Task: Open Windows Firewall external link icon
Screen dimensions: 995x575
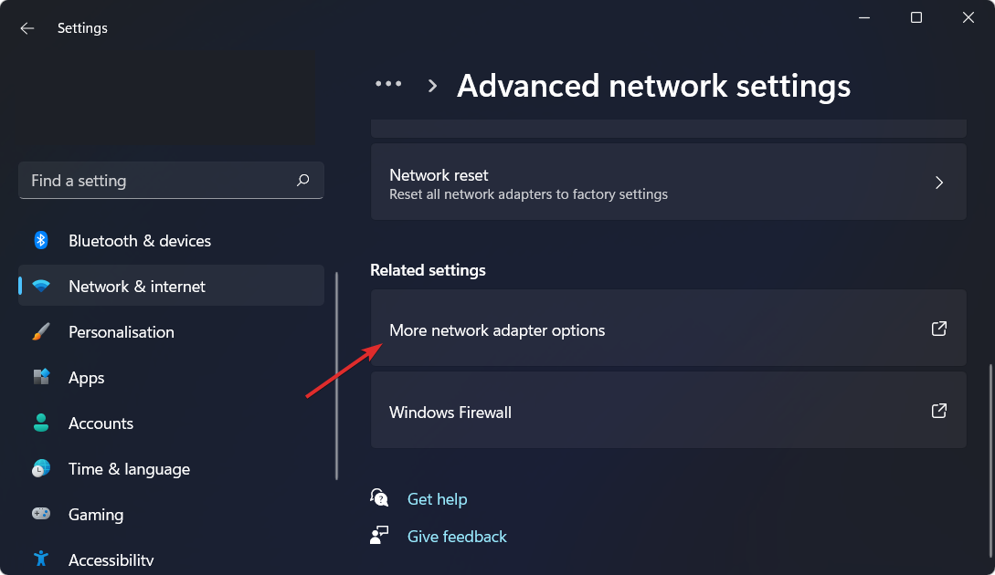Action: (938, 412)
